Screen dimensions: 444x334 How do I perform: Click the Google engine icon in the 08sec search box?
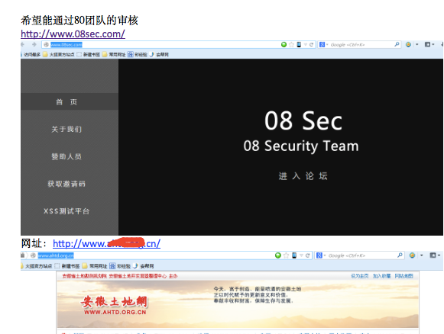tap(322, 45)
